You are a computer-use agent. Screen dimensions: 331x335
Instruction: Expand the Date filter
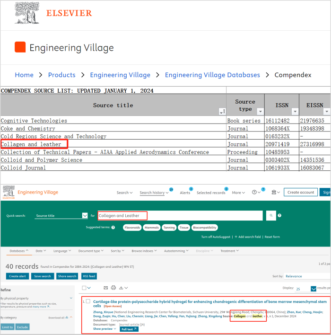41,251
